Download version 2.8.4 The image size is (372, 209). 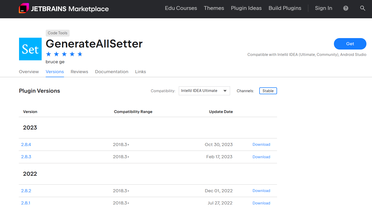[261, 144]
